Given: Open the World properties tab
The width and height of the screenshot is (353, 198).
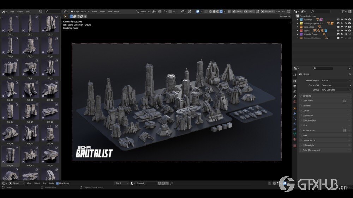Looking at the screenshot, I should pyautogui.click(x=295, y=102).
